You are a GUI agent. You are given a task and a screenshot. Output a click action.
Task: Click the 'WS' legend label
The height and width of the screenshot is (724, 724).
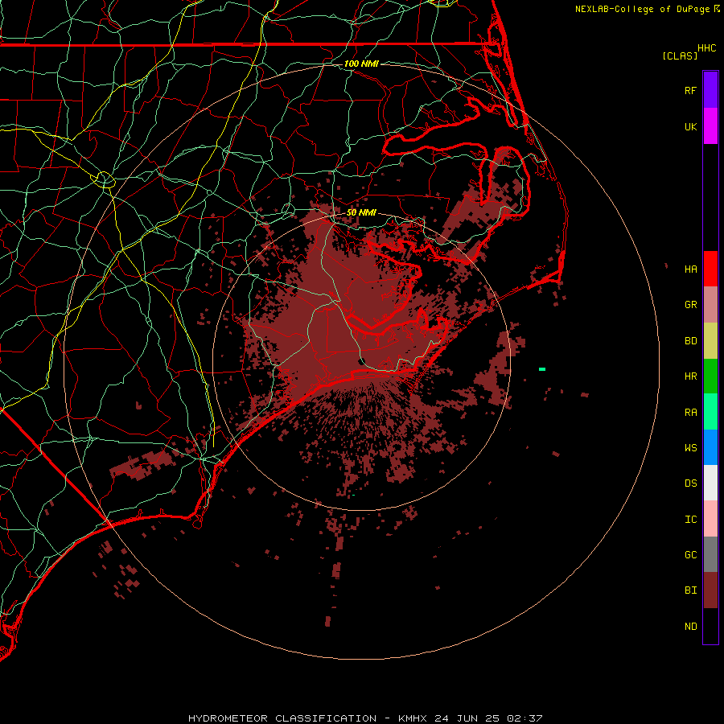click(x=691, y=448)
